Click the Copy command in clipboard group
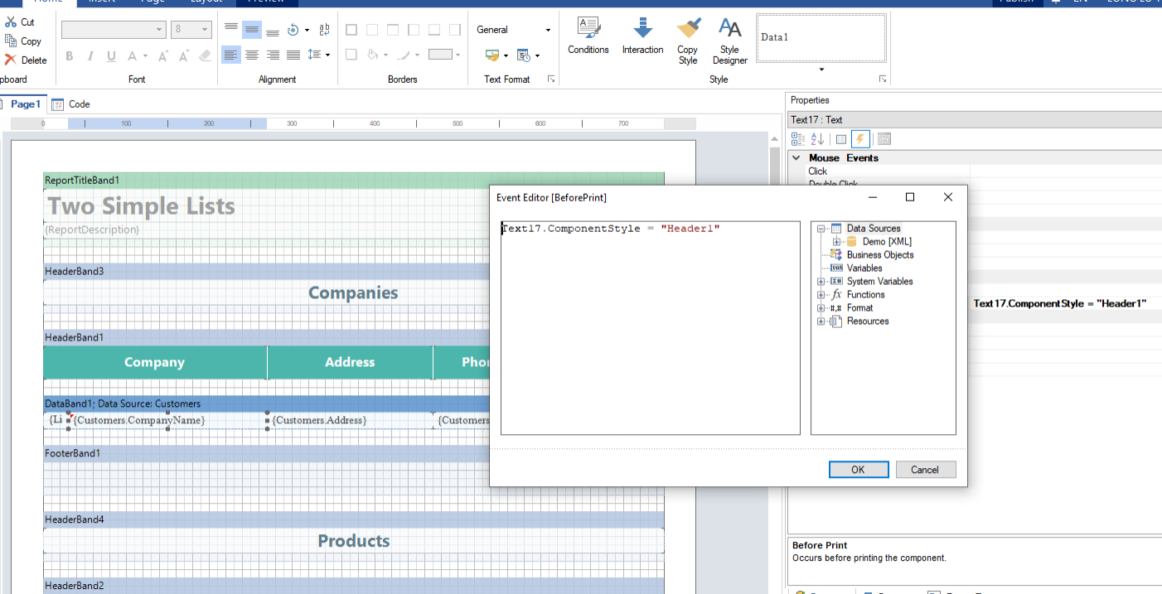 23,41
